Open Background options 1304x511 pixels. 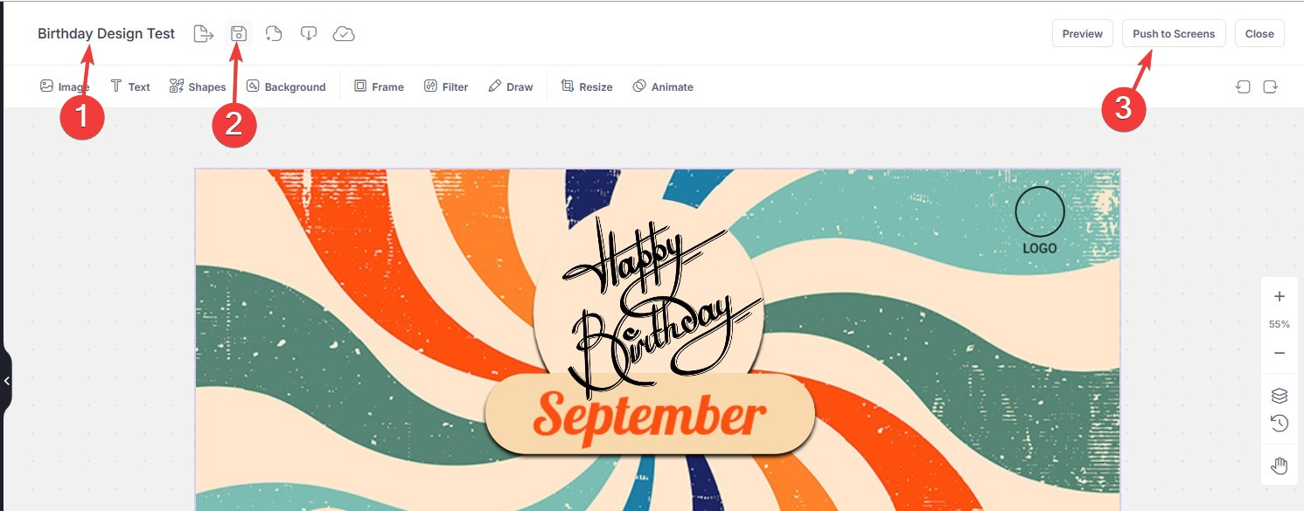point(286,86)
